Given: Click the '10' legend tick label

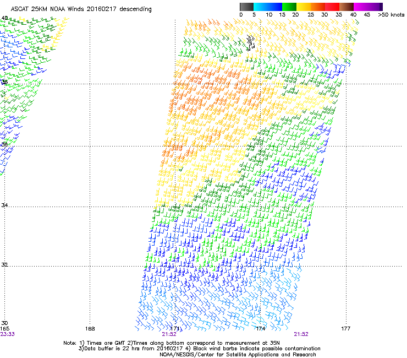Looking at the screenshot, I should point(269,15).
